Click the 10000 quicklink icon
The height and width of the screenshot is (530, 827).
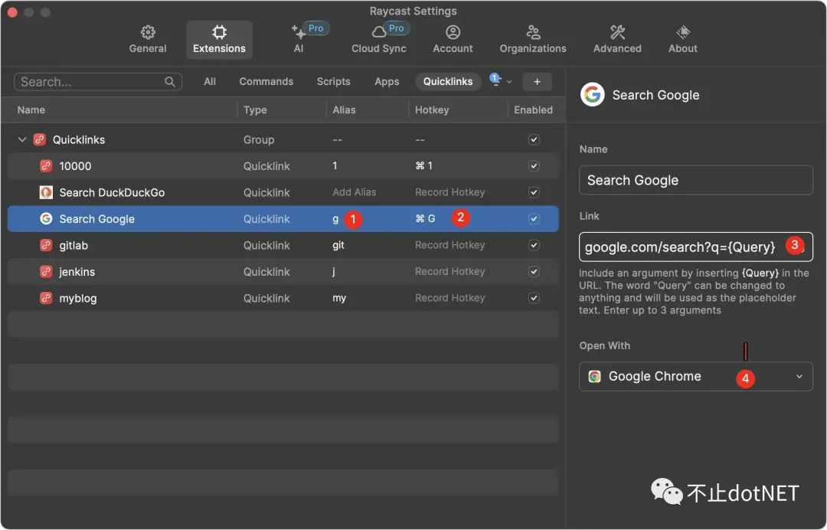47,166
